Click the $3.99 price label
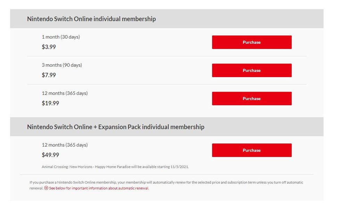This screenshot has width=337, height=209. [49, 47]
